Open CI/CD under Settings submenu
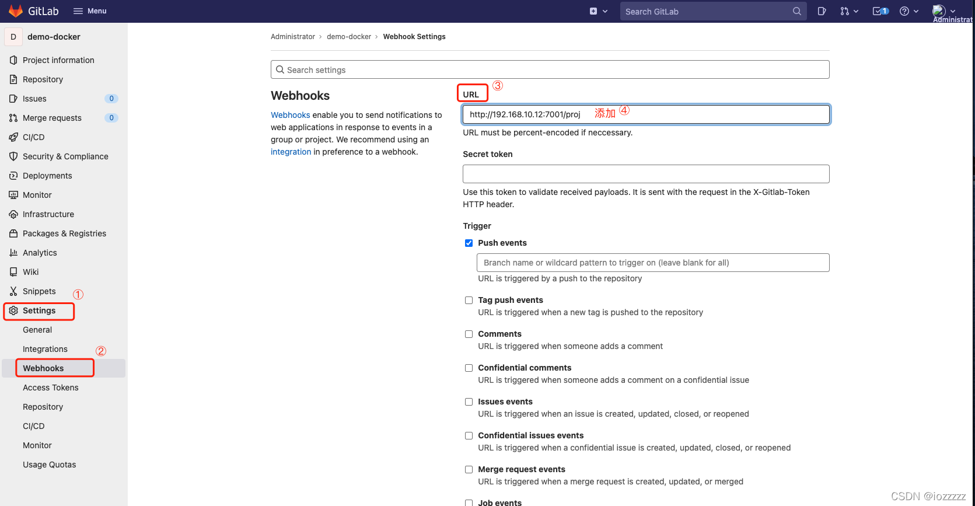 pos(33,426)
